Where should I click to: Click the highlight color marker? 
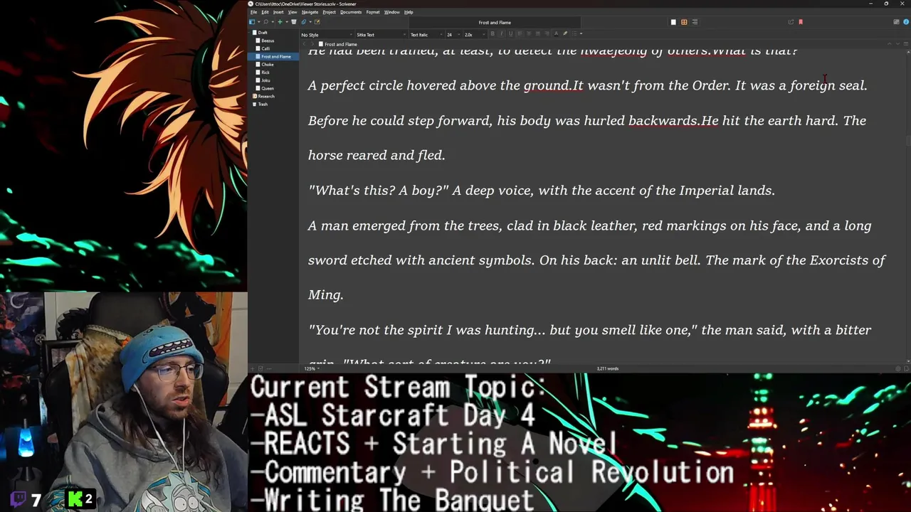point(565,34)
